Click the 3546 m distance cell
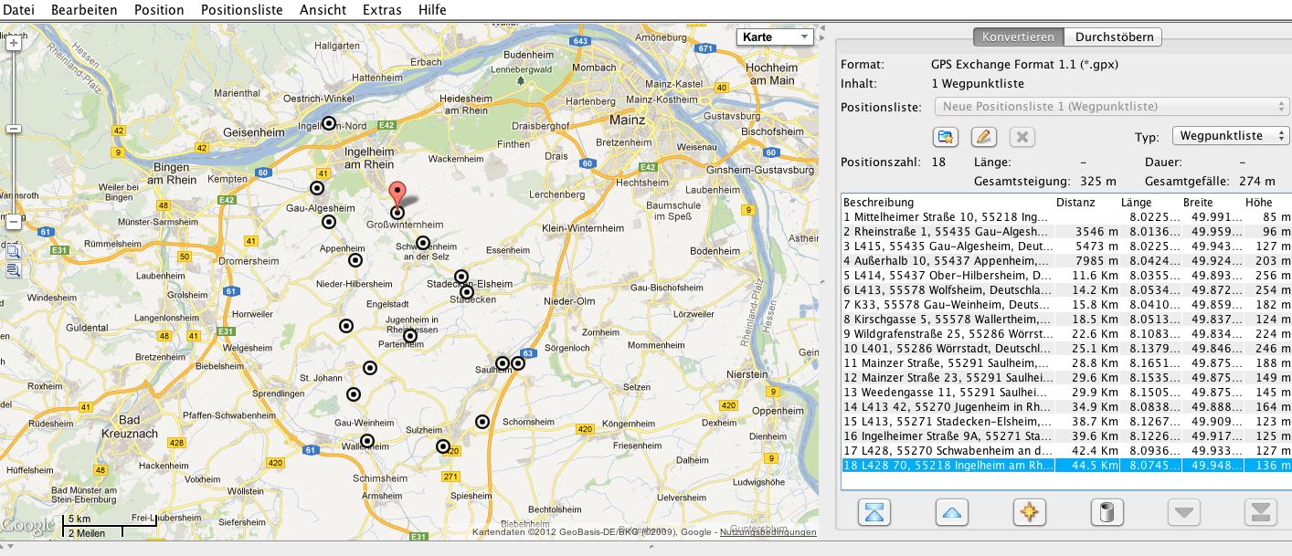This screenshot has height=556, width=1292. (1087, 232)
